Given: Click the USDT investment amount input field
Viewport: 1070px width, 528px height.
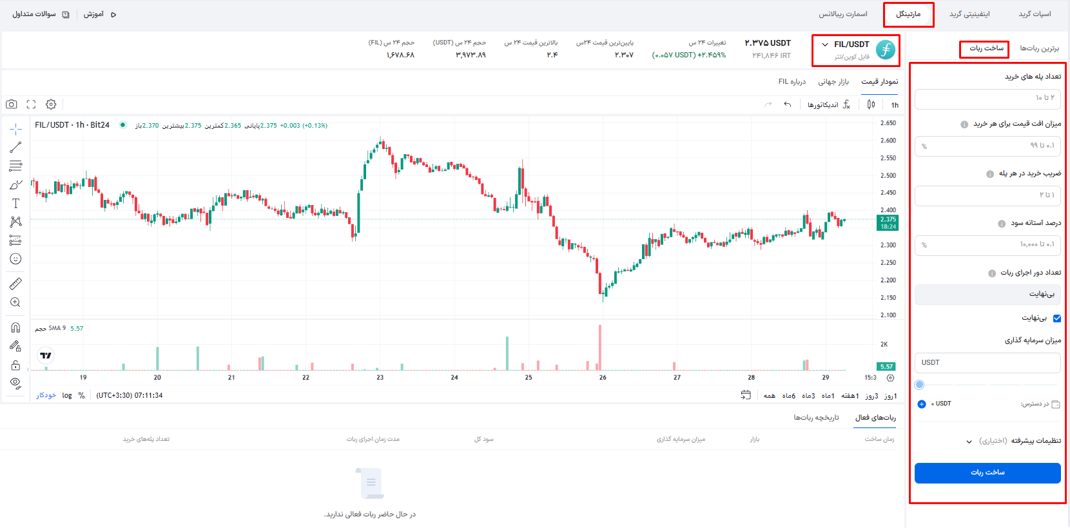Looking at the screenshot, I should [987, 363].
